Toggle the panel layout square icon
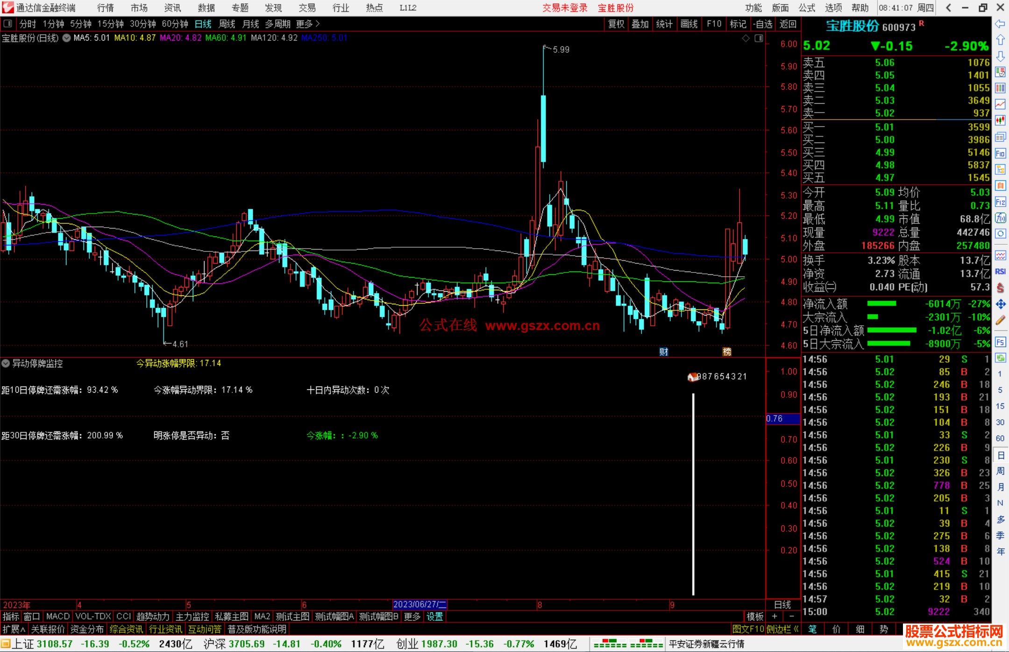The height and width of the screenshot is (652, 1009). pos(8,24)
